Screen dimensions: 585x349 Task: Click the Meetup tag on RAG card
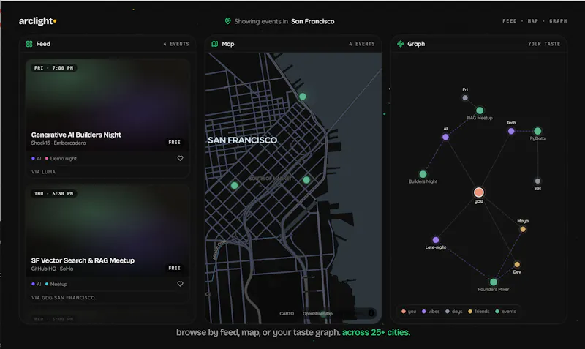pyautogui.click(x=56, y=284)
